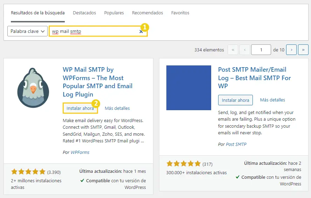Viewport: 311px width, 198px height.
Task: Go to the next results page
Action: 291,50
